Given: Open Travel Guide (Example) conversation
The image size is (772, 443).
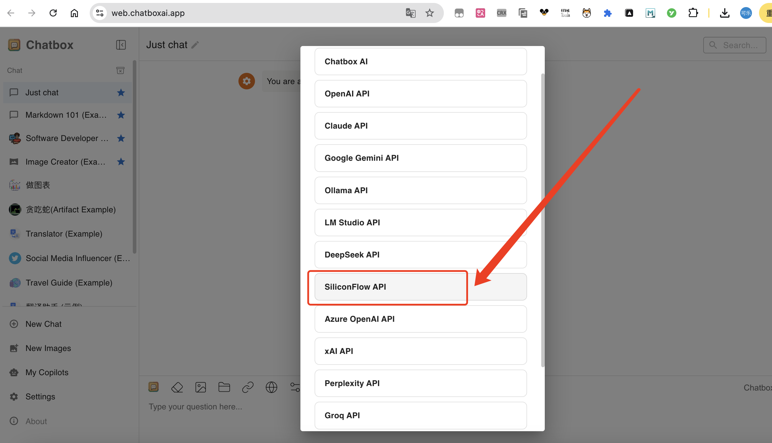Looking at the screenshot, I should pyautogui.click(x=68, y=283).
